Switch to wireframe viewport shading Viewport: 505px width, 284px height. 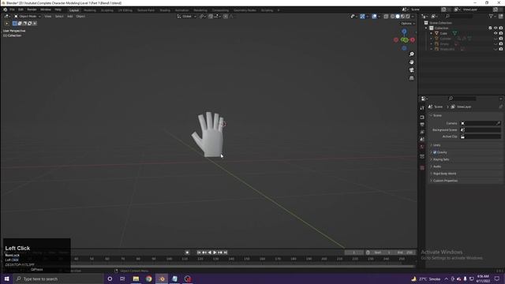coord(393,17)
